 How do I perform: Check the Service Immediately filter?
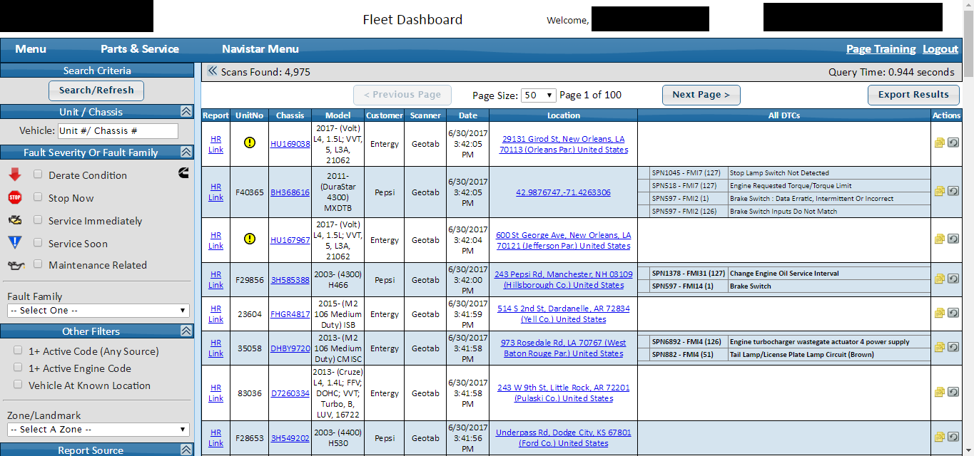click(38, 220)
